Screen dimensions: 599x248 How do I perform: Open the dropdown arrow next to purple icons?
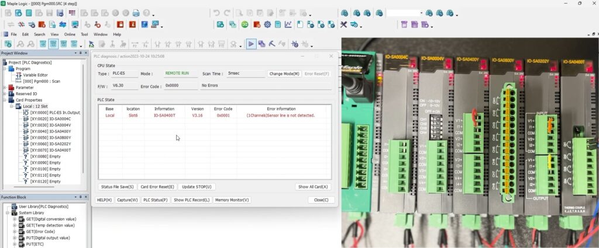pyautogui.click(x=432, y=26)
